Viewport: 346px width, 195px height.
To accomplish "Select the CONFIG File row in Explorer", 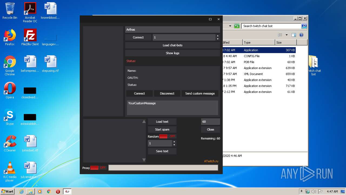I will coord(259,56).
